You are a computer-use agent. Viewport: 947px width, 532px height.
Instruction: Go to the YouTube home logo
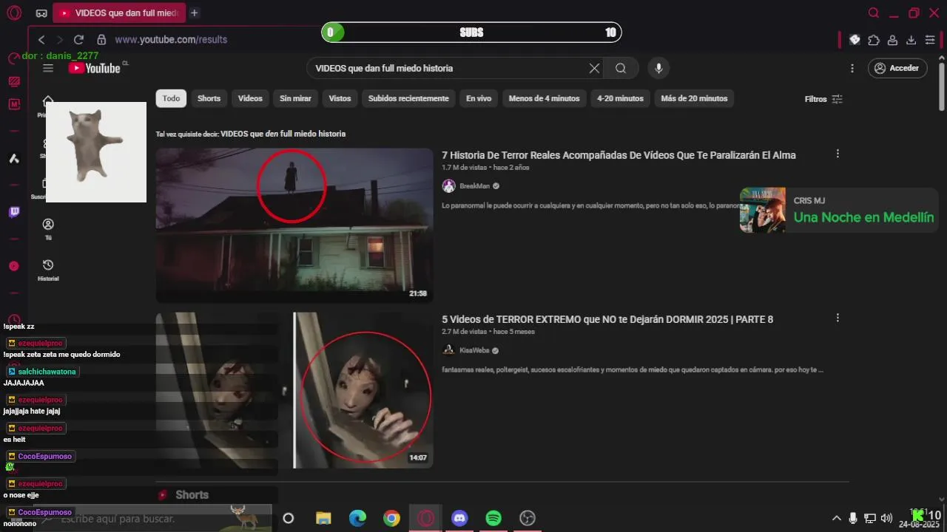point(95,68)
